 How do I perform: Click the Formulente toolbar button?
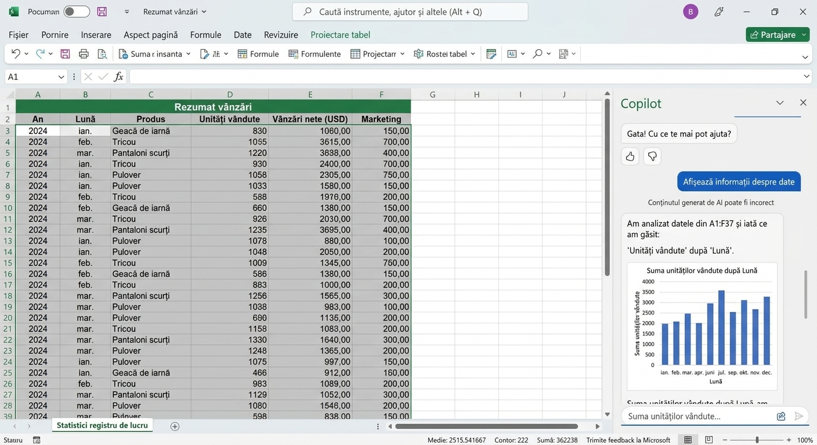pyautogui.click(x=314, y=54)
